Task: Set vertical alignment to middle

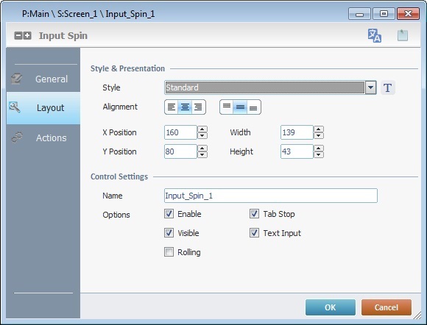Action: pyautogui.click(x=240, y=107)
